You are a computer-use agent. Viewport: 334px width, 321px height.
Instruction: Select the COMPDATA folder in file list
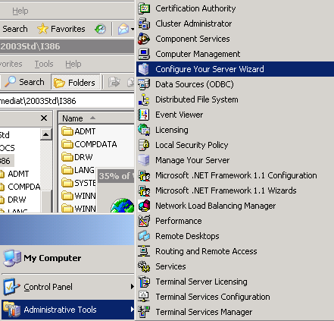coord(89,144)
